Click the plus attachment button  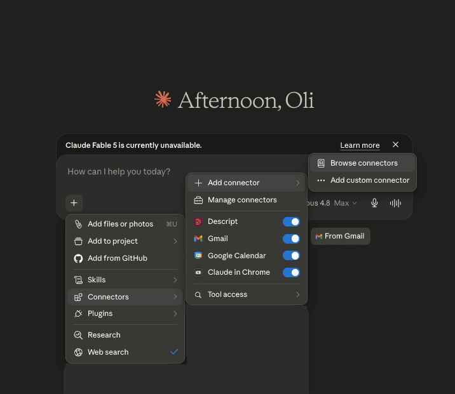pyautogui.click(x=74, y=203)
